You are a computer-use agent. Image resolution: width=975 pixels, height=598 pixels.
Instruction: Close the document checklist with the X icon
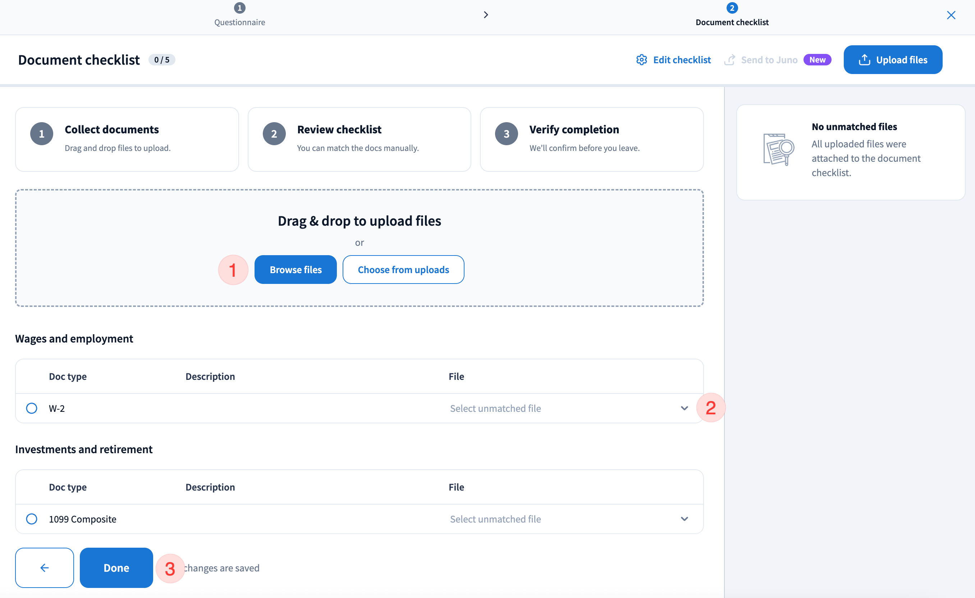pos(951,15)
